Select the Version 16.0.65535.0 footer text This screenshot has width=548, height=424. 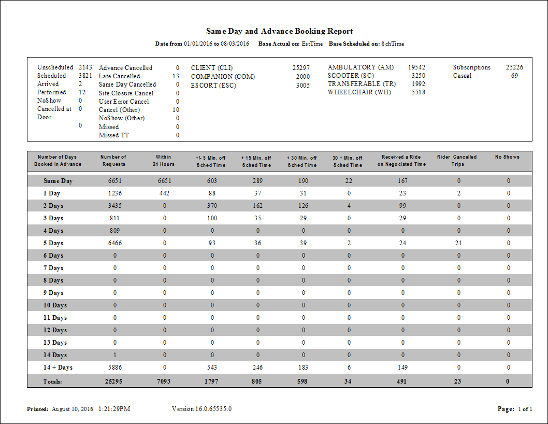[201, 409]
